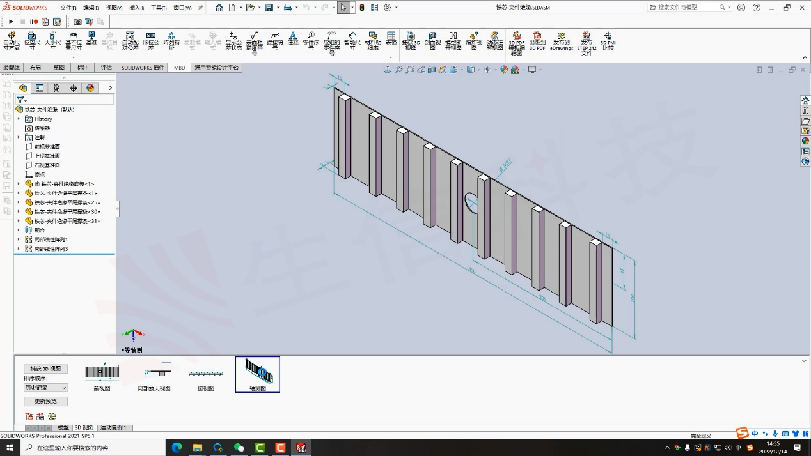The width and height of the screenshot is (811, 456).
Task: Click the 捕获3D视图 ribbon tool
Action: tap(411, 41)
